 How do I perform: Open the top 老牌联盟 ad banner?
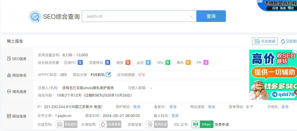coord(277,5)
